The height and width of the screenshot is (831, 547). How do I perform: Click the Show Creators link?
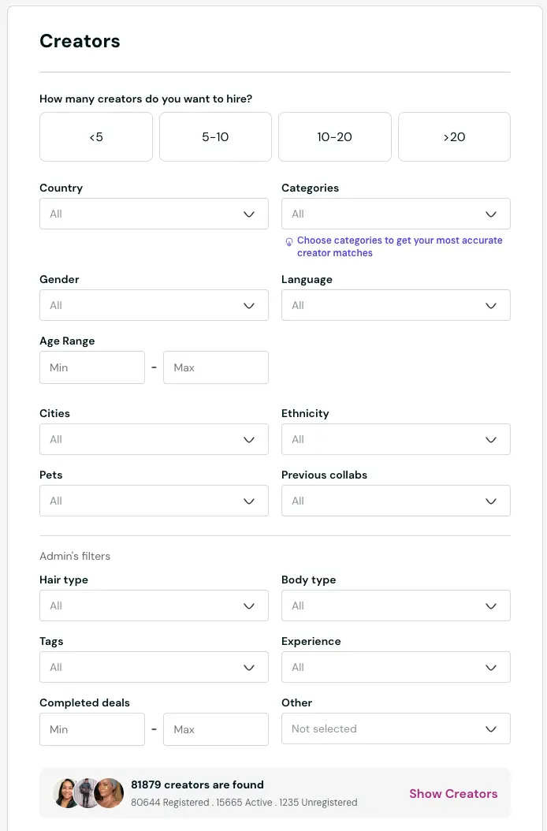click(453, 794)
